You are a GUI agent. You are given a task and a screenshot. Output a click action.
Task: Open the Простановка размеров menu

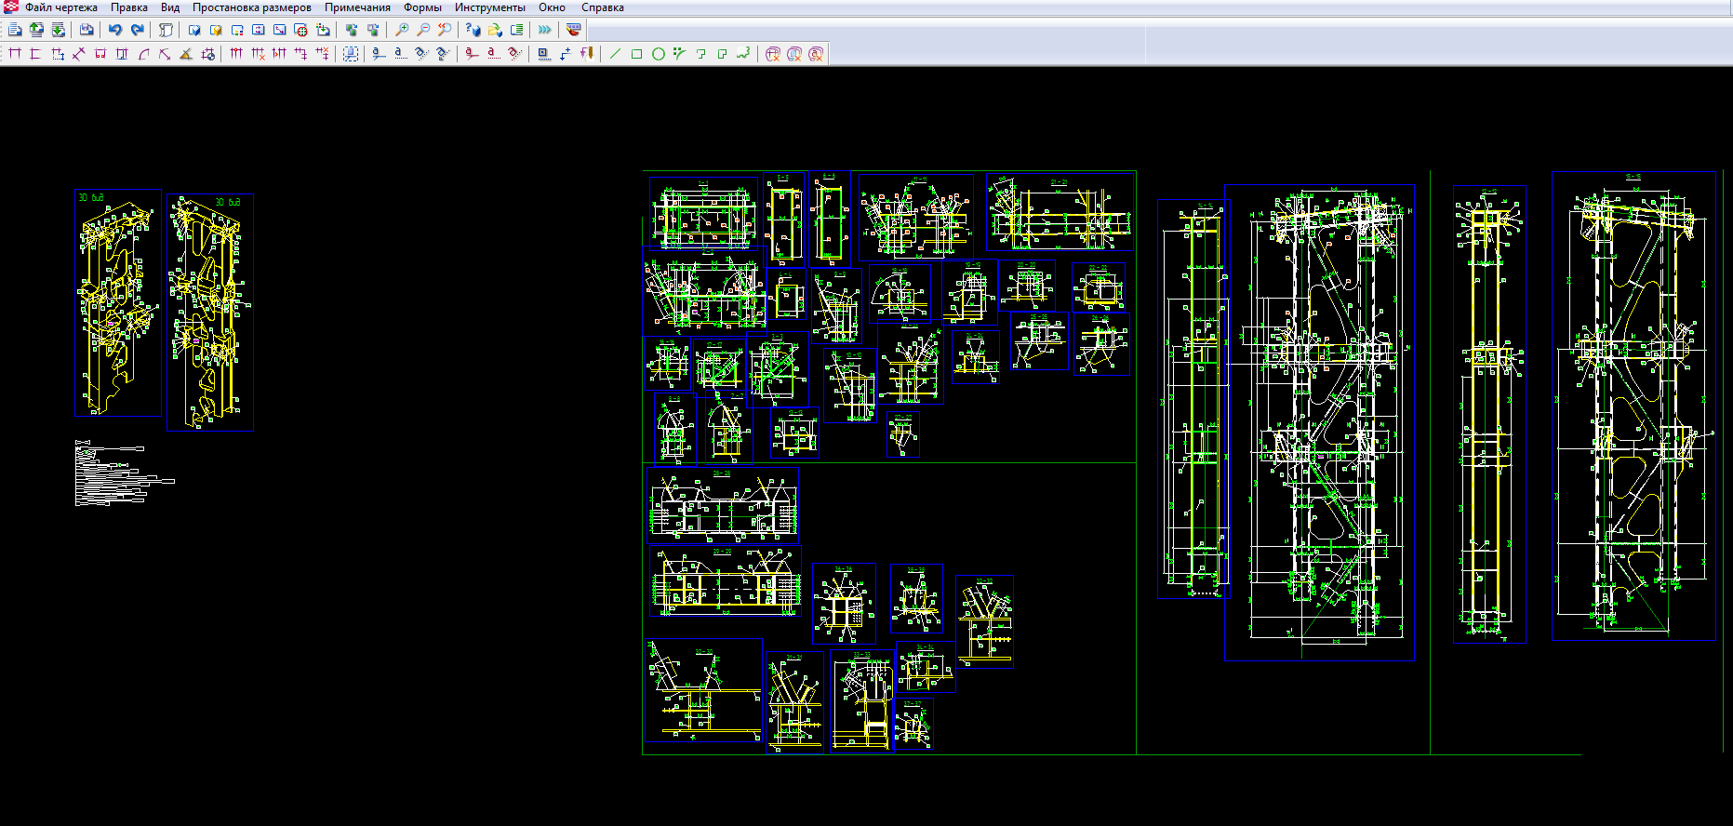251,7
